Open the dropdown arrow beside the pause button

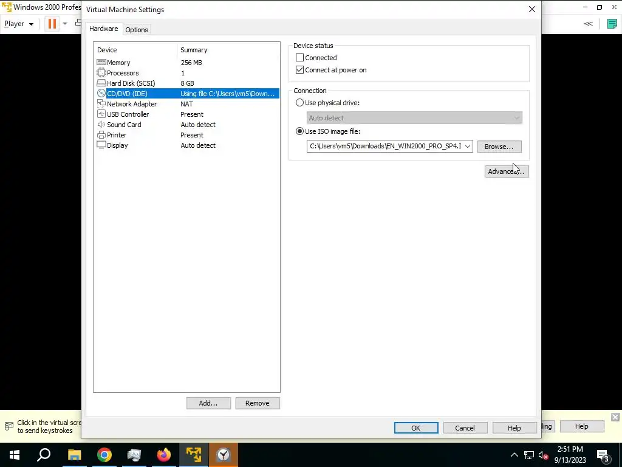[x=65, y=24]
